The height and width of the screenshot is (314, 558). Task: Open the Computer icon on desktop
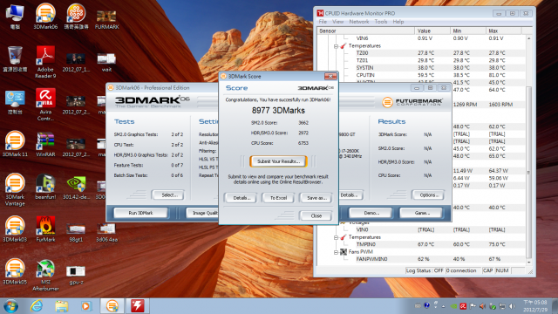click(x=15, y=17)
